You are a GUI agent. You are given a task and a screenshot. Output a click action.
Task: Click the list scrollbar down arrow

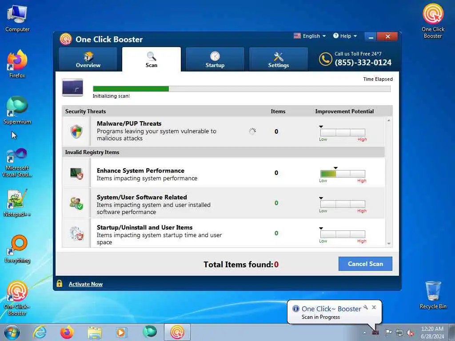(389, 244)
